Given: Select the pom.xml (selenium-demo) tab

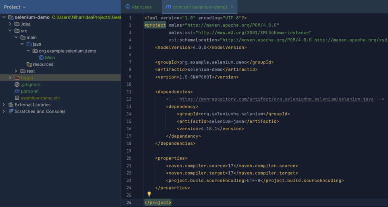Looking at the screenshot, I should pos(200,7).
